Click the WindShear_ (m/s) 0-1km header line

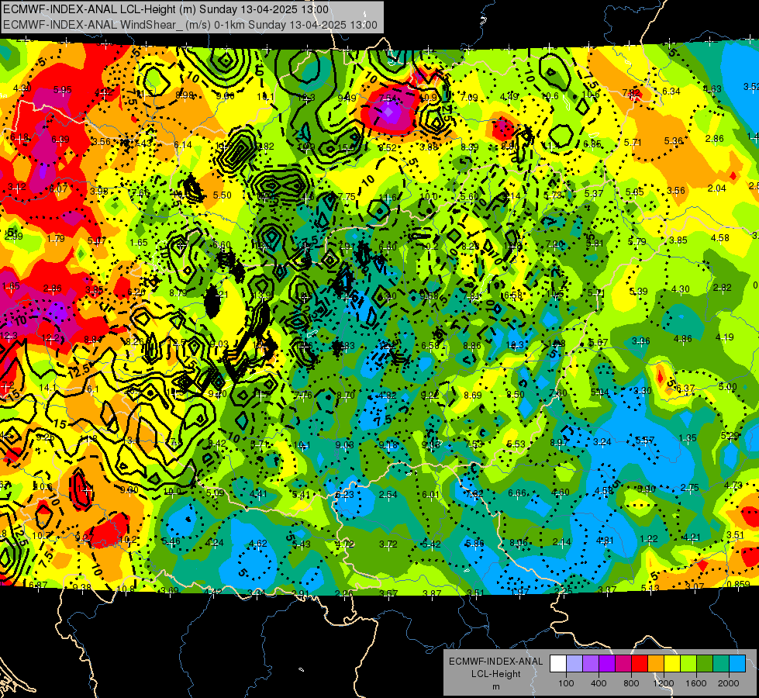pos(190,25)
